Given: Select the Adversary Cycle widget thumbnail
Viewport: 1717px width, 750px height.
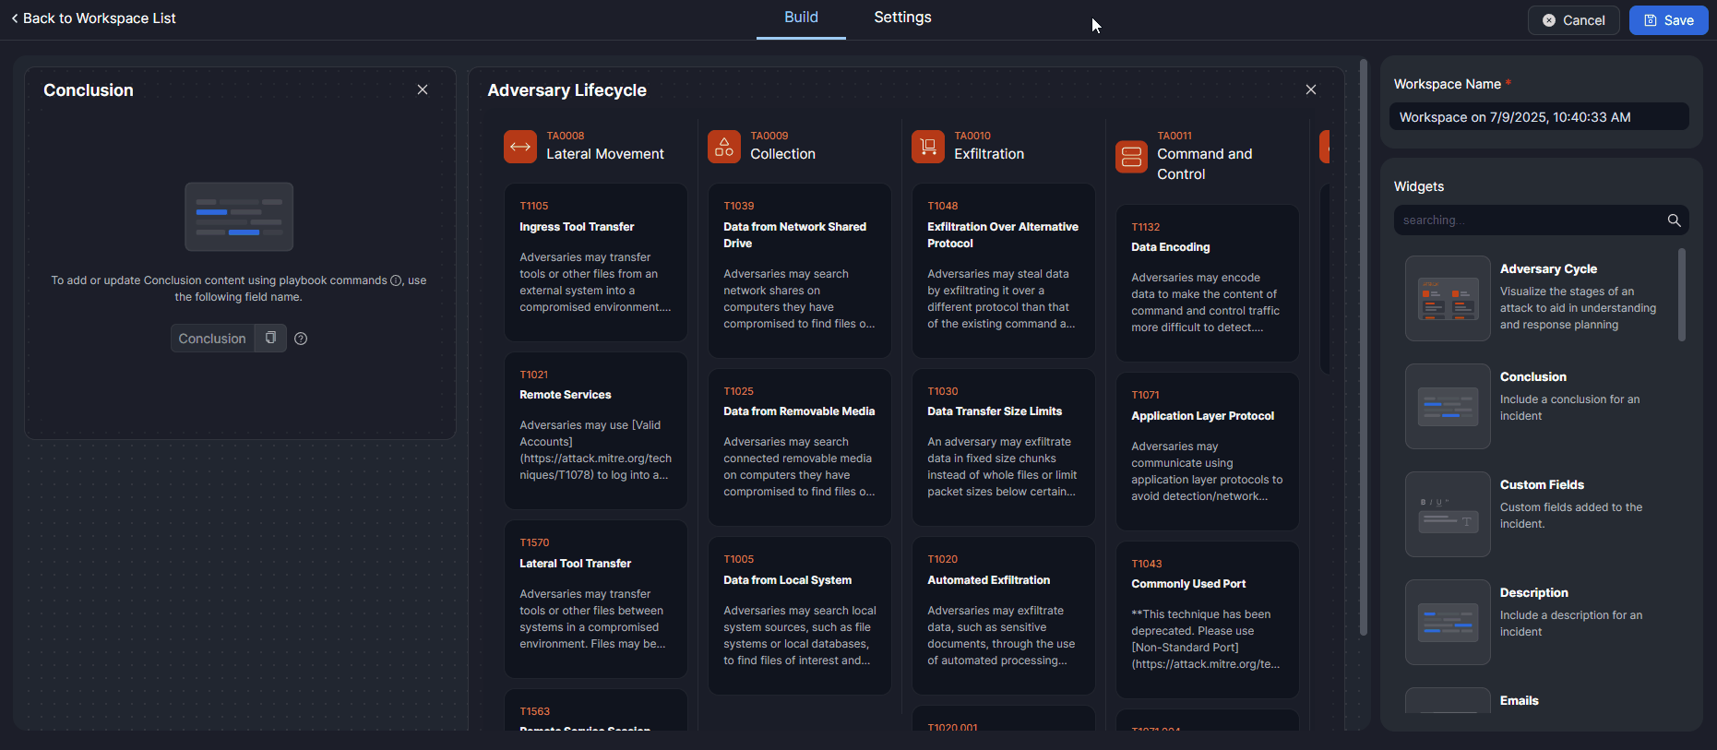Looking at the screenshot, I should pyautogui.click(x=1447, y=298).
